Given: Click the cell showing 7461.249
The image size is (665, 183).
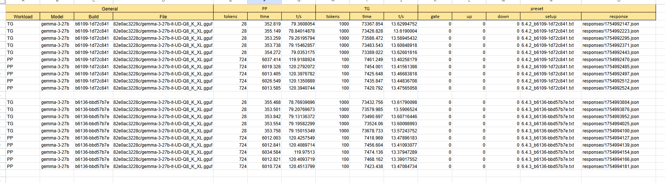Looking at the screenshot, I should click(367, 59).
